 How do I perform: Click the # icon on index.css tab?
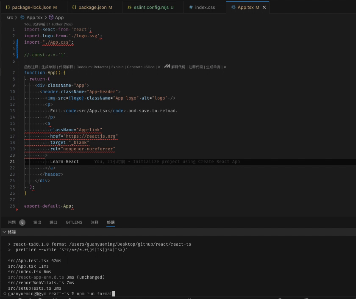191,7
